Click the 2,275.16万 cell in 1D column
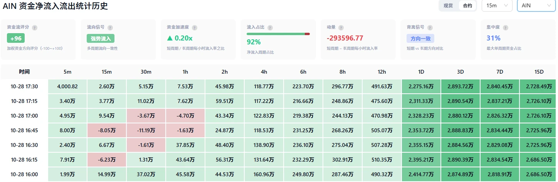 point(421,86)
